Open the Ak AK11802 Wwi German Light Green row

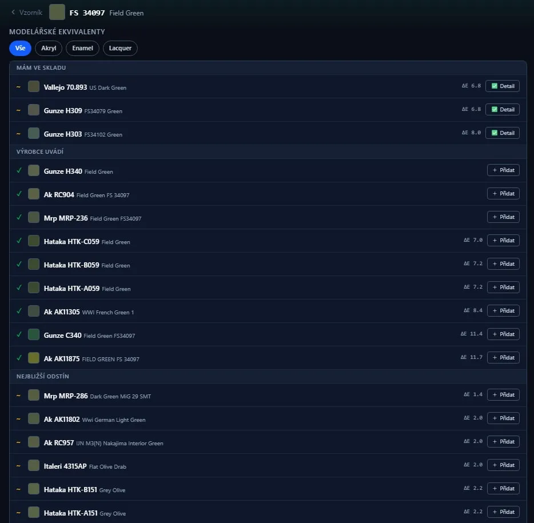(x=268, y=418)
